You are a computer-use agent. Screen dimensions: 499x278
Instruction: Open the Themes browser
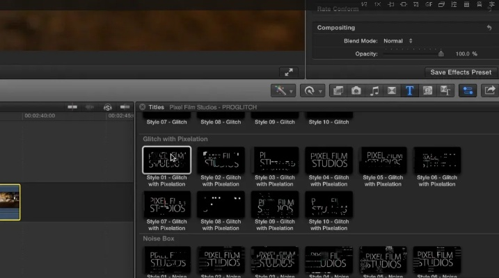[445, 91]
